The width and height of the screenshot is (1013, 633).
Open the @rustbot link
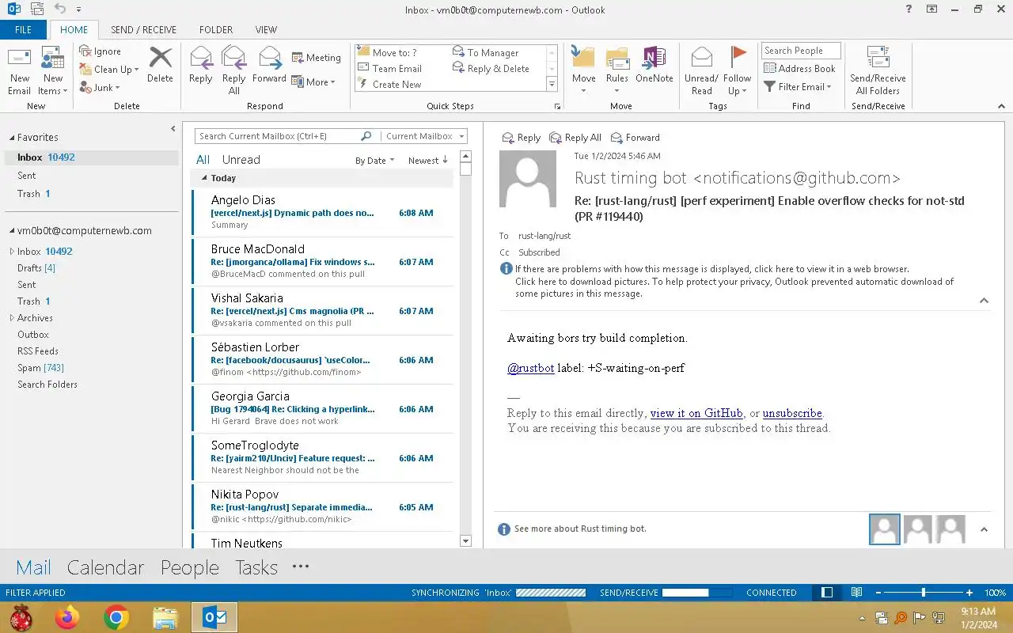[x=530, y=368]
